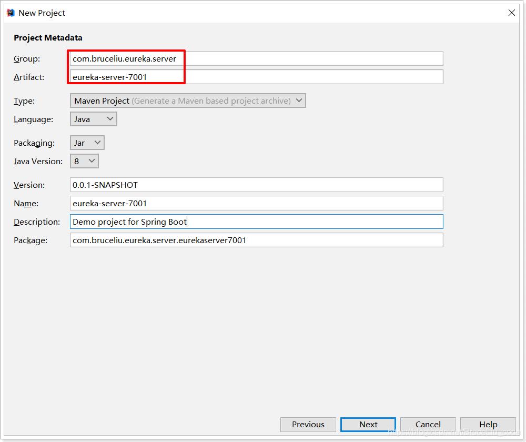The height and width of the screenshot is (442, 526).
Task: Select the Type label
Action: 24,101
